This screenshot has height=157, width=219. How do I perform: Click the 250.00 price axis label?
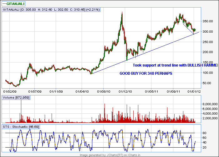click(208, 42)
